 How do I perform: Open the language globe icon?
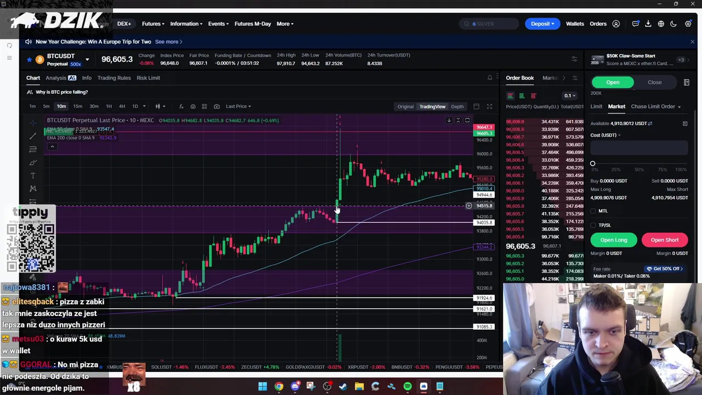coord(661,24)
